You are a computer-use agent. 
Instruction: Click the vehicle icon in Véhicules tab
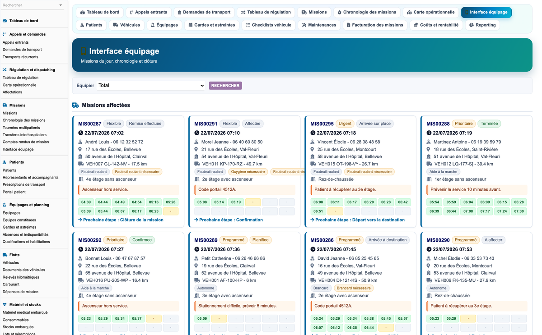tap(116, 25)
